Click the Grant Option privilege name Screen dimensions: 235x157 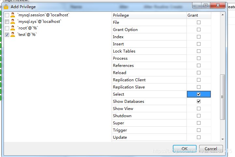(x=125, y=30)
